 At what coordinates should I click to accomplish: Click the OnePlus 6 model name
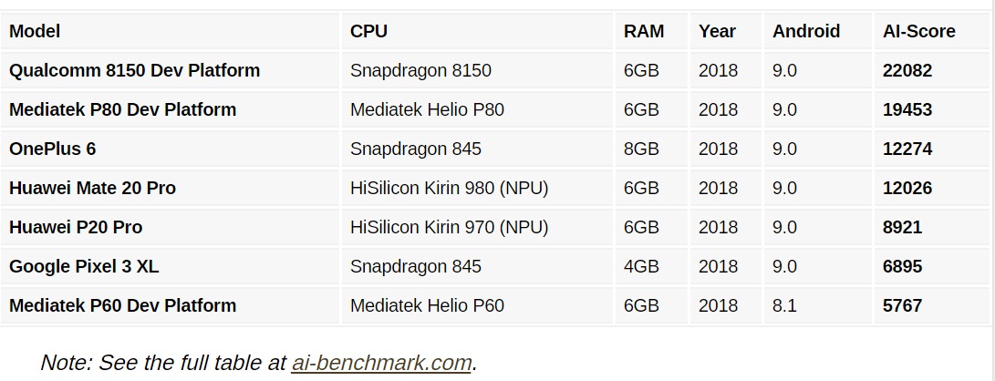tap(52, 149)
